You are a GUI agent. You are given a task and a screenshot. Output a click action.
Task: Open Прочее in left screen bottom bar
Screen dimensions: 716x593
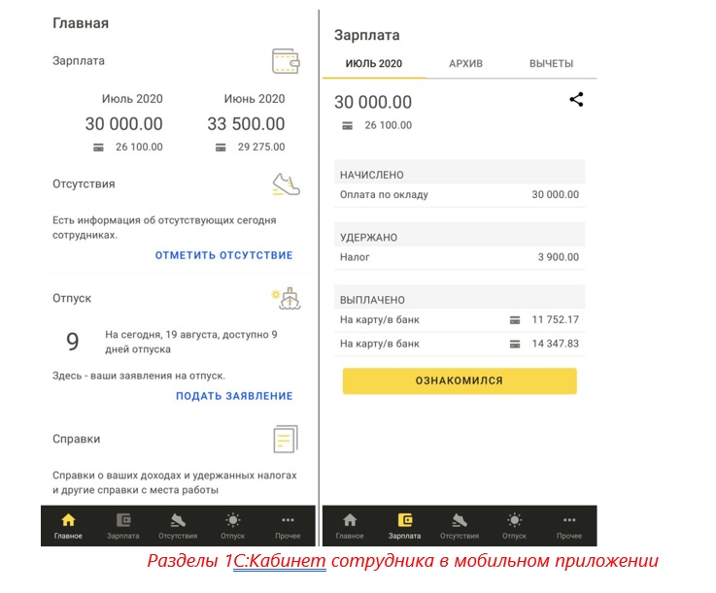pos(288,526)
